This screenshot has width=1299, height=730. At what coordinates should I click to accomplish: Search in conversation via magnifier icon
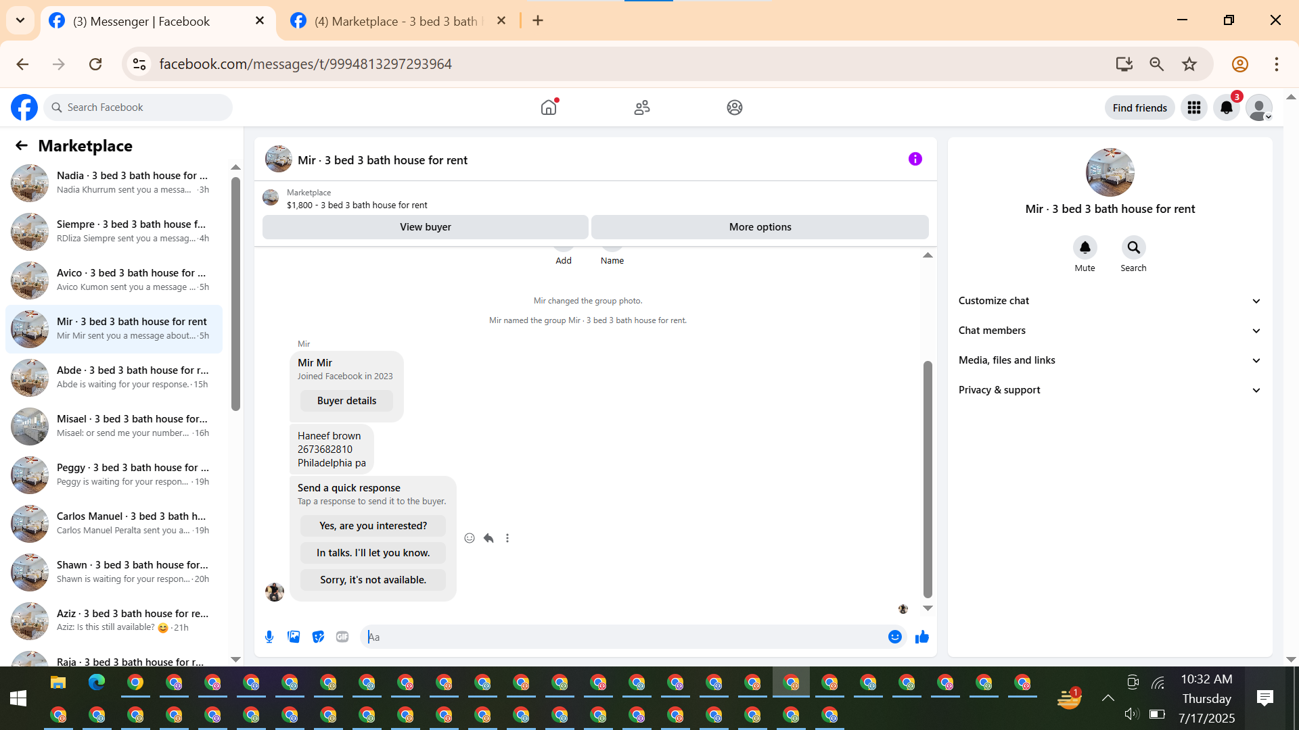coord(1133,247)
